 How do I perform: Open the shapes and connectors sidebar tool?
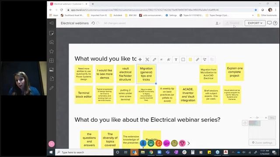[x=52, y=42]
